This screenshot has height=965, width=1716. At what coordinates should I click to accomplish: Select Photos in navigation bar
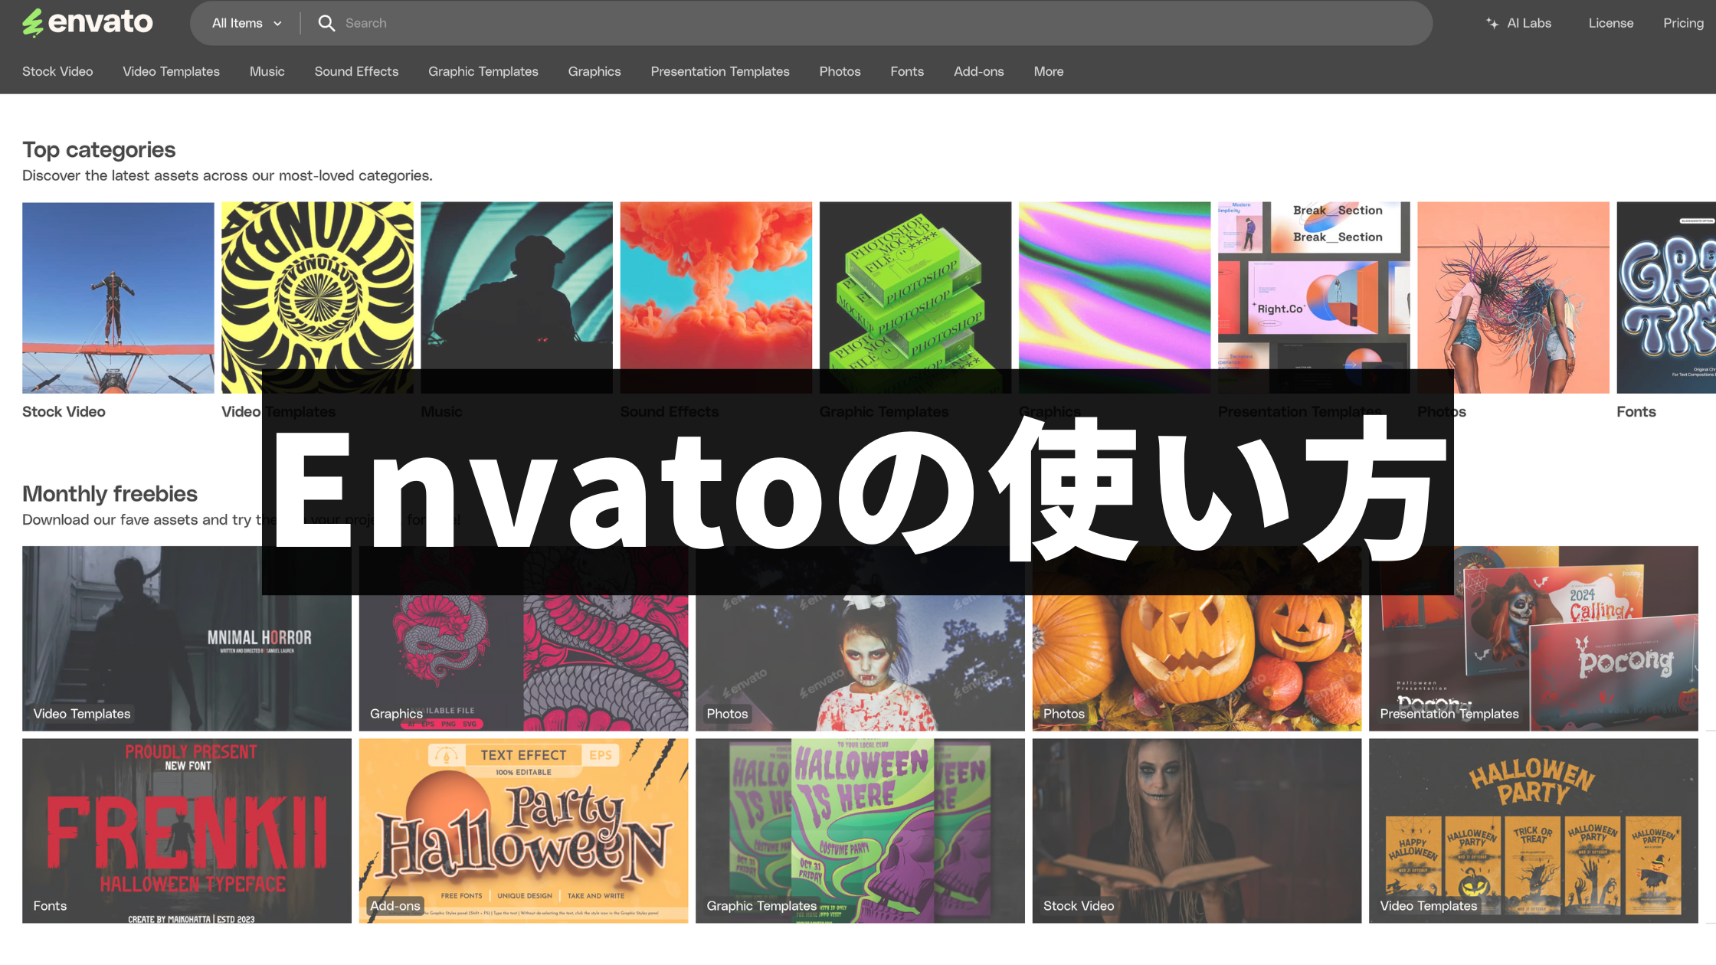coord(840,71)
